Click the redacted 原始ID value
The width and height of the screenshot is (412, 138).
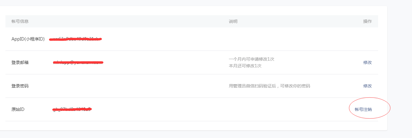click(72, 109)
